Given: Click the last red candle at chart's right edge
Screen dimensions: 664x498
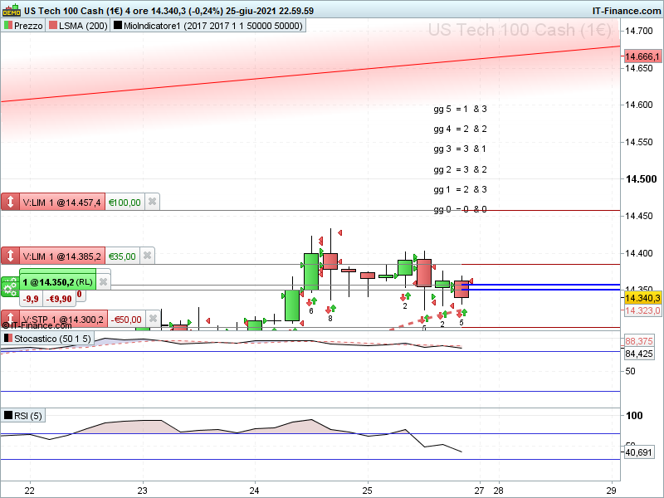Looking at the screenshot, I should (x=461, y=289).
